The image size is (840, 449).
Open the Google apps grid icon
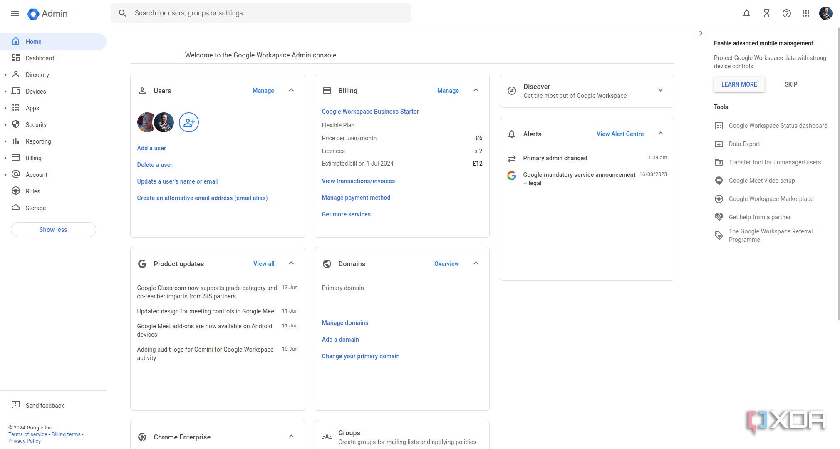pos(806,13)
